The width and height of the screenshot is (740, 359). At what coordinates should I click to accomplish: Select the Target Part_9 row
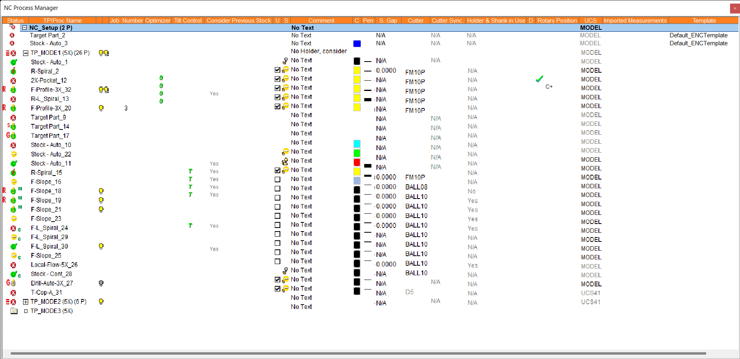point(49,117)
